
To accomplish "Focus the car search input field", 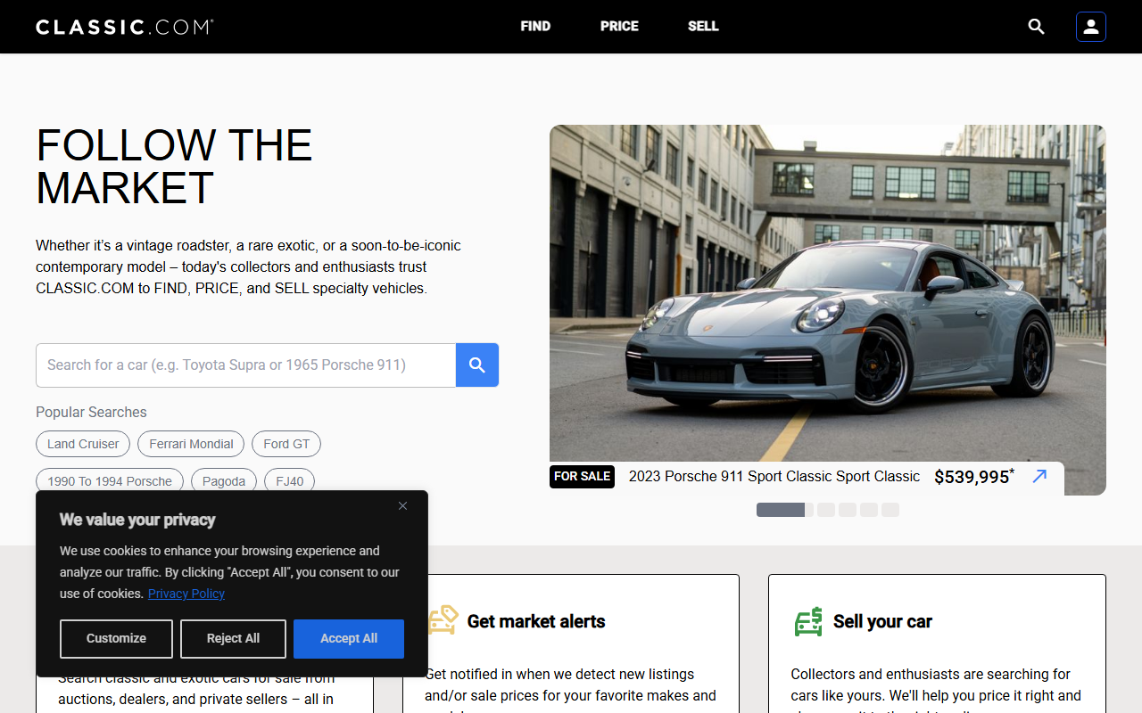I will point(245,365).
